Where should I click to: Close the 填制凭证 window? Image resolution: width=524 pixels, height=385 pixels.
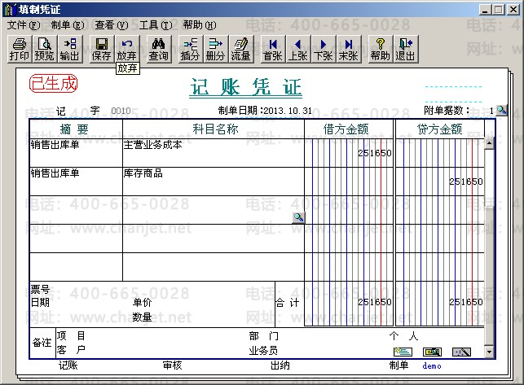click(x=513, y=10)
